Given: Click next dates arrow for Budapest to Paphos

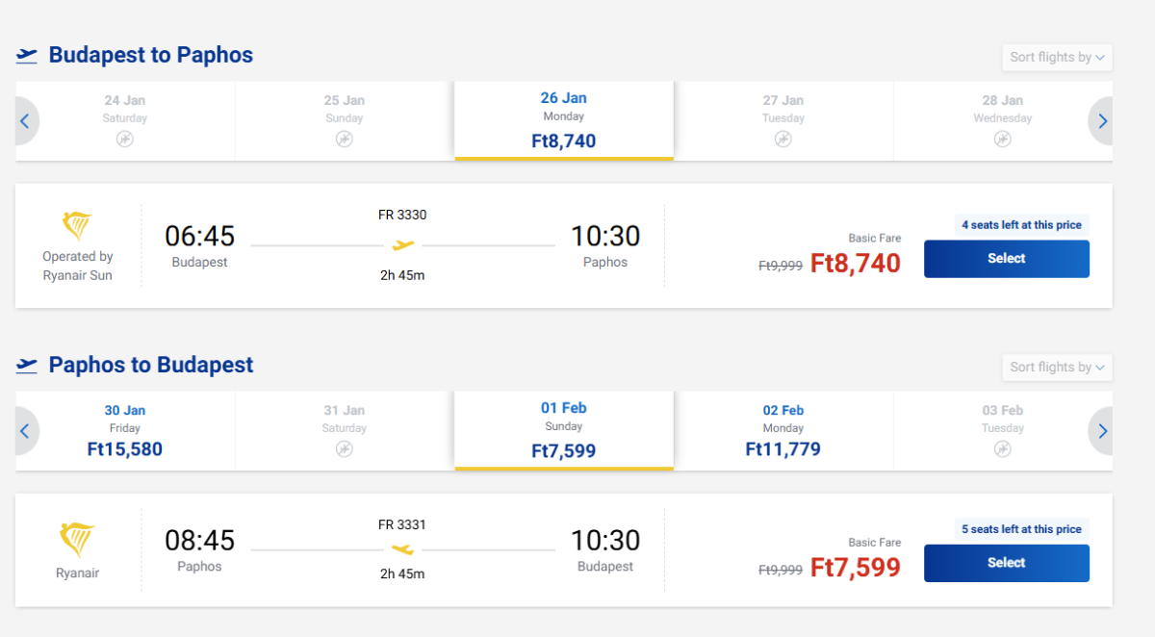Looking at the screenshot, I should (1102, 121).
